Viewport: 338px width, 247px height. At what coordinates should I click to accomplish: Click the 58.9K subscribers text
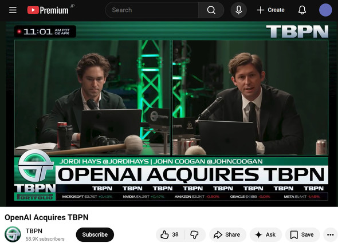click(x=45, y=239)
